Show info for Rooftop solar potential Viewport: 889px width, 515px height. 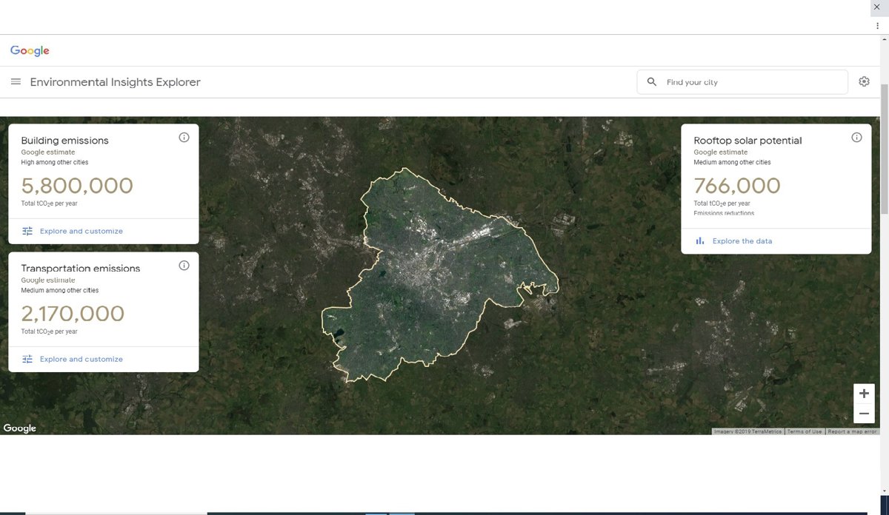coord(856,138)
